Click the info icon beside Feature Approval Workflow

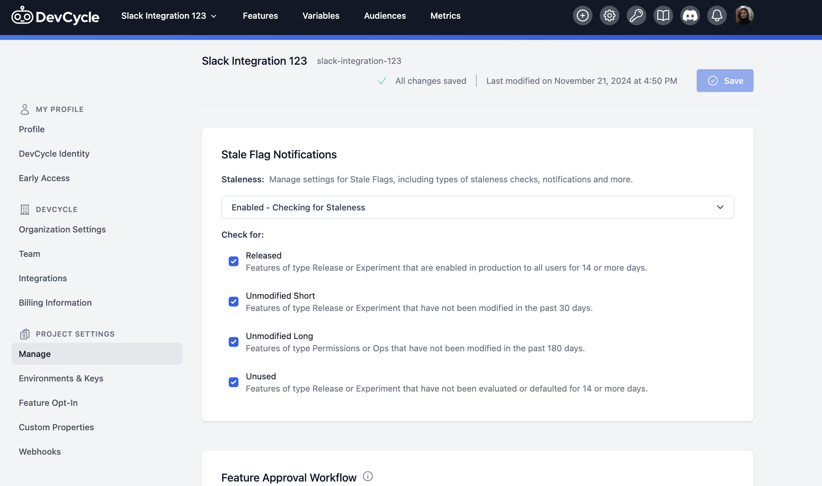367,476
